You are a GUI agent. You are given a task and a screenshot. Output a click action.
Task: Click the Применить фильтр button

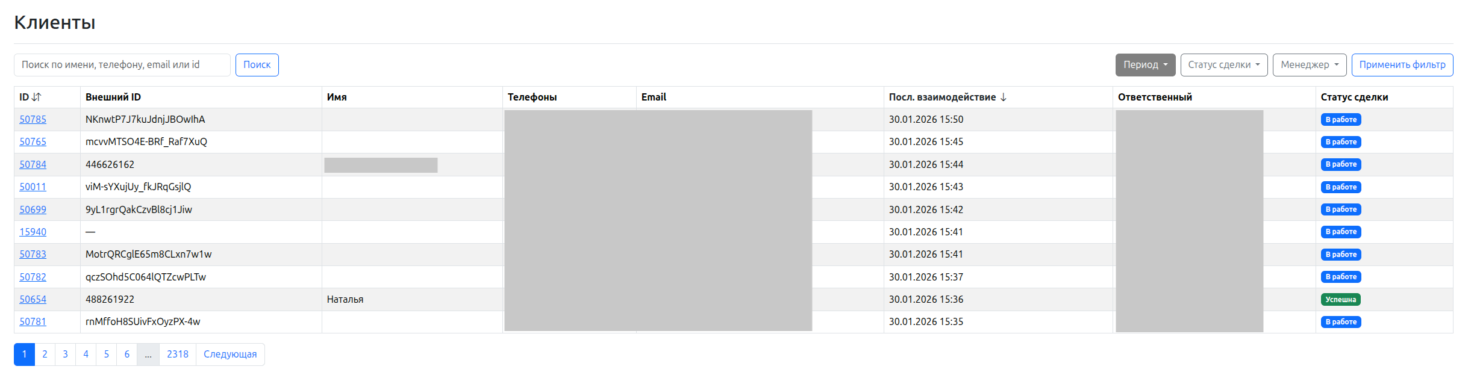(x=1402, y=65)
